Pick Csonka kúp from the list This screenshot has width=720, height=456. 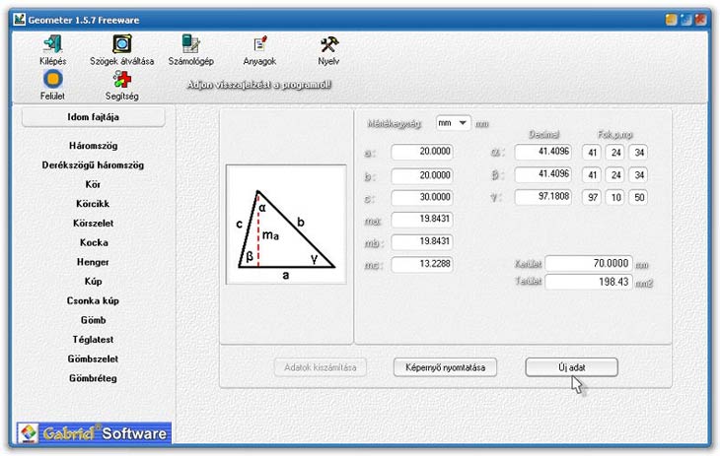coord(94,300)
